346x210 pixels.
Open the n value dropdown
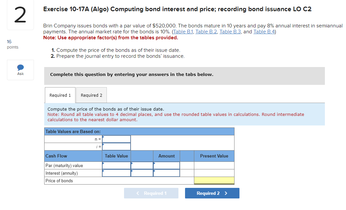116,139
